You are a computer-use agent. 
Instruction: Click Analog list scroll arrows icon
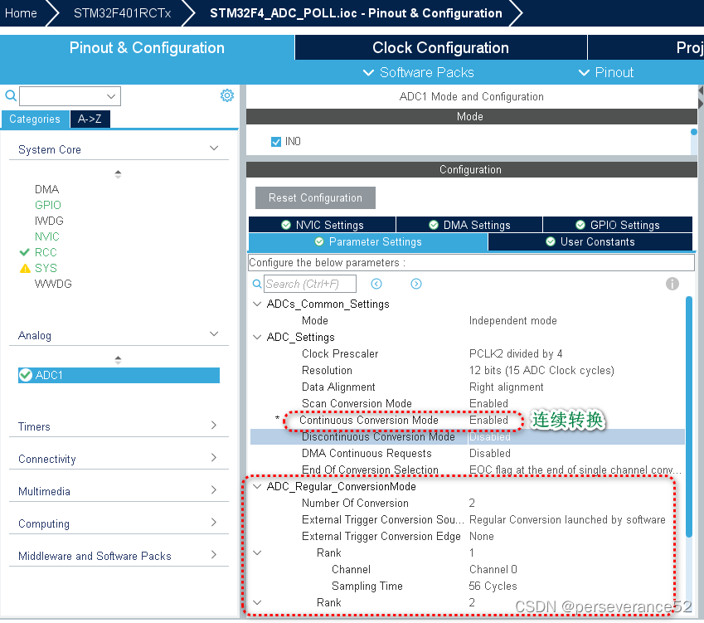point(118,360)
